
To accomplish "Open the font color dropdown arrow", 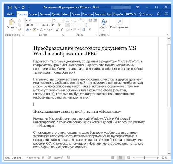I will tap(45, 30).
